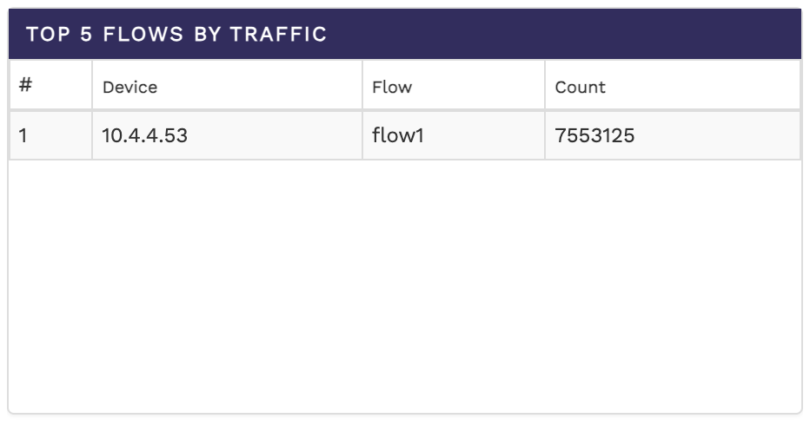Click device address 10.4.4.53

(x=144, y=135)
